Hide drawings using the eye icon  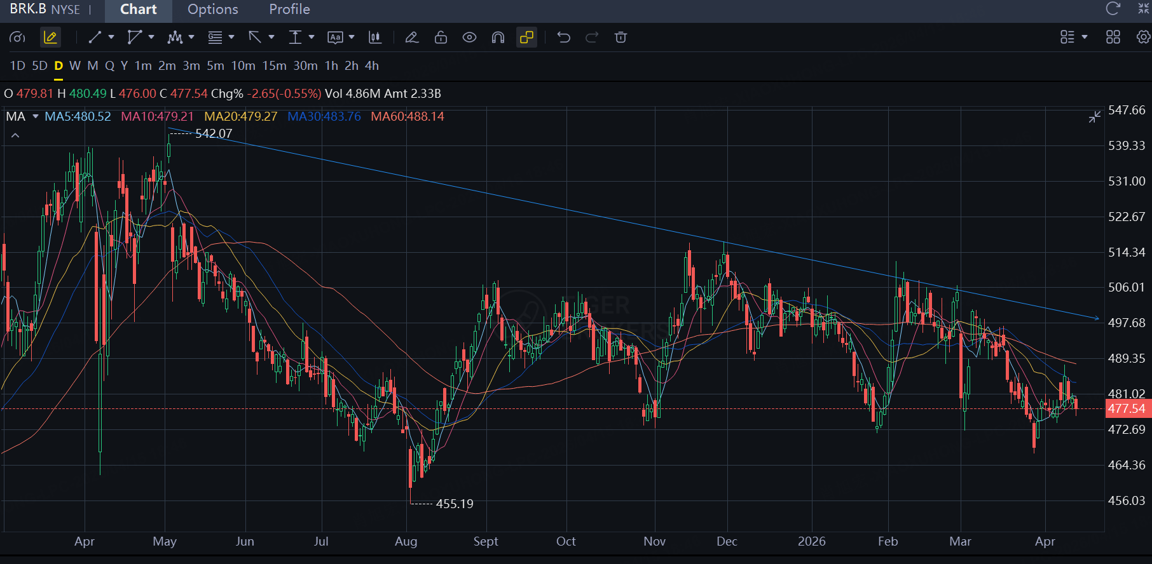(469, 37)
